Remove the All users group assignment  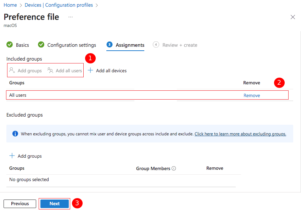252,95
